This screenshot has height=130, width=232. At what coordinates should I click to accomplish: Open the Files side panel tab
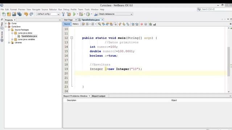point(2,25)
